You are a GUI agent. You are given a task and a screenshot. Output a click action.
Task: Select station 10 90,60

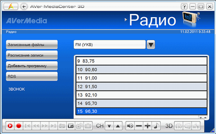(x=141, y=70)
